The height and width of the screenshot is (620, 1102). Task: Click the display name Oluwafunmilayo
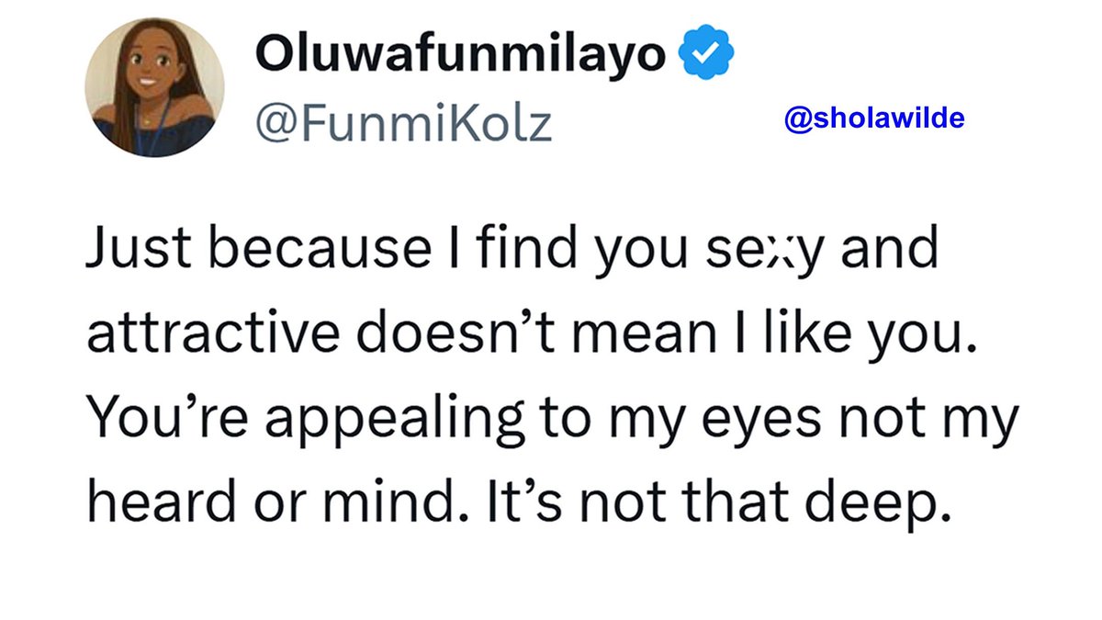coord(460,56)
